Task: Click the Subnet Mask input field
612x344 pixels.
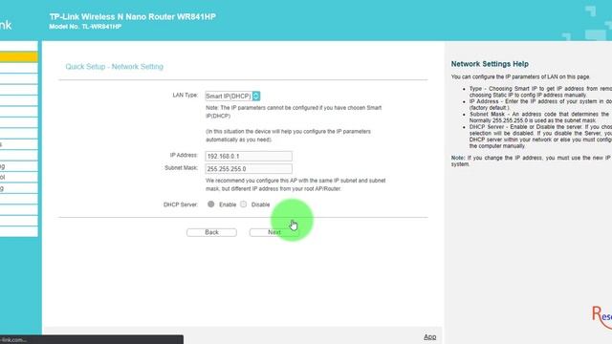Action: (x=249, y=168)
